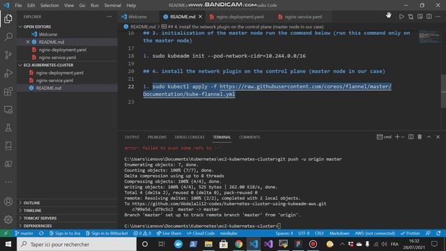The width and height of the screenshot is (446, 251).
Task: Show additional views ellipsis in activity bar
Action: coord(8,181)
